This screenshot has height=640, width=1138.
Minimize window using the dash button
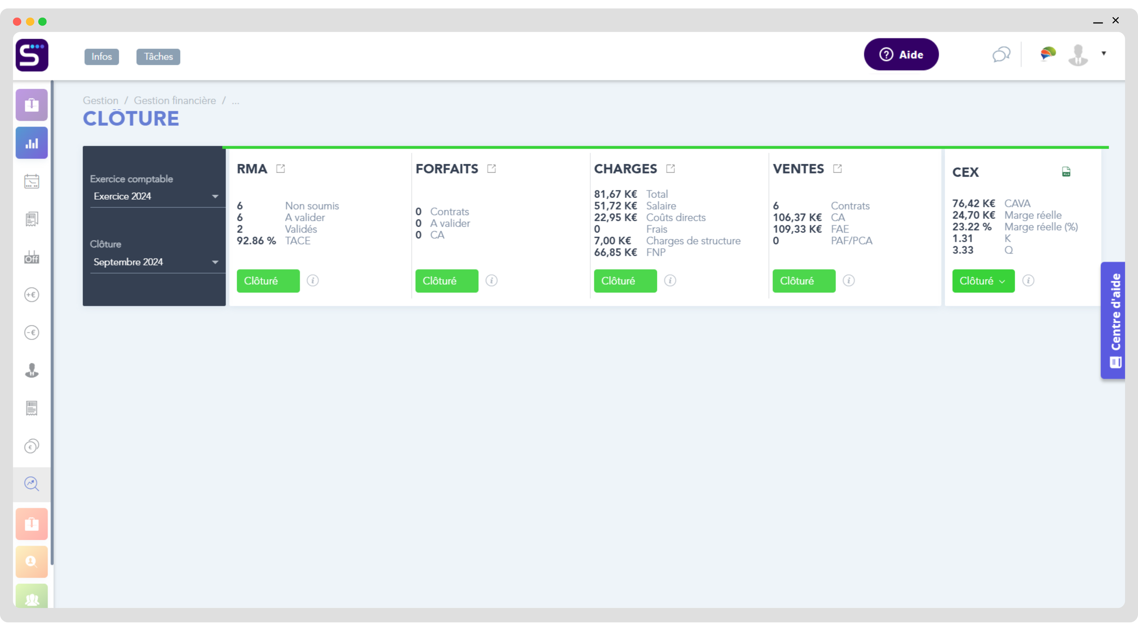(1098, 21)
